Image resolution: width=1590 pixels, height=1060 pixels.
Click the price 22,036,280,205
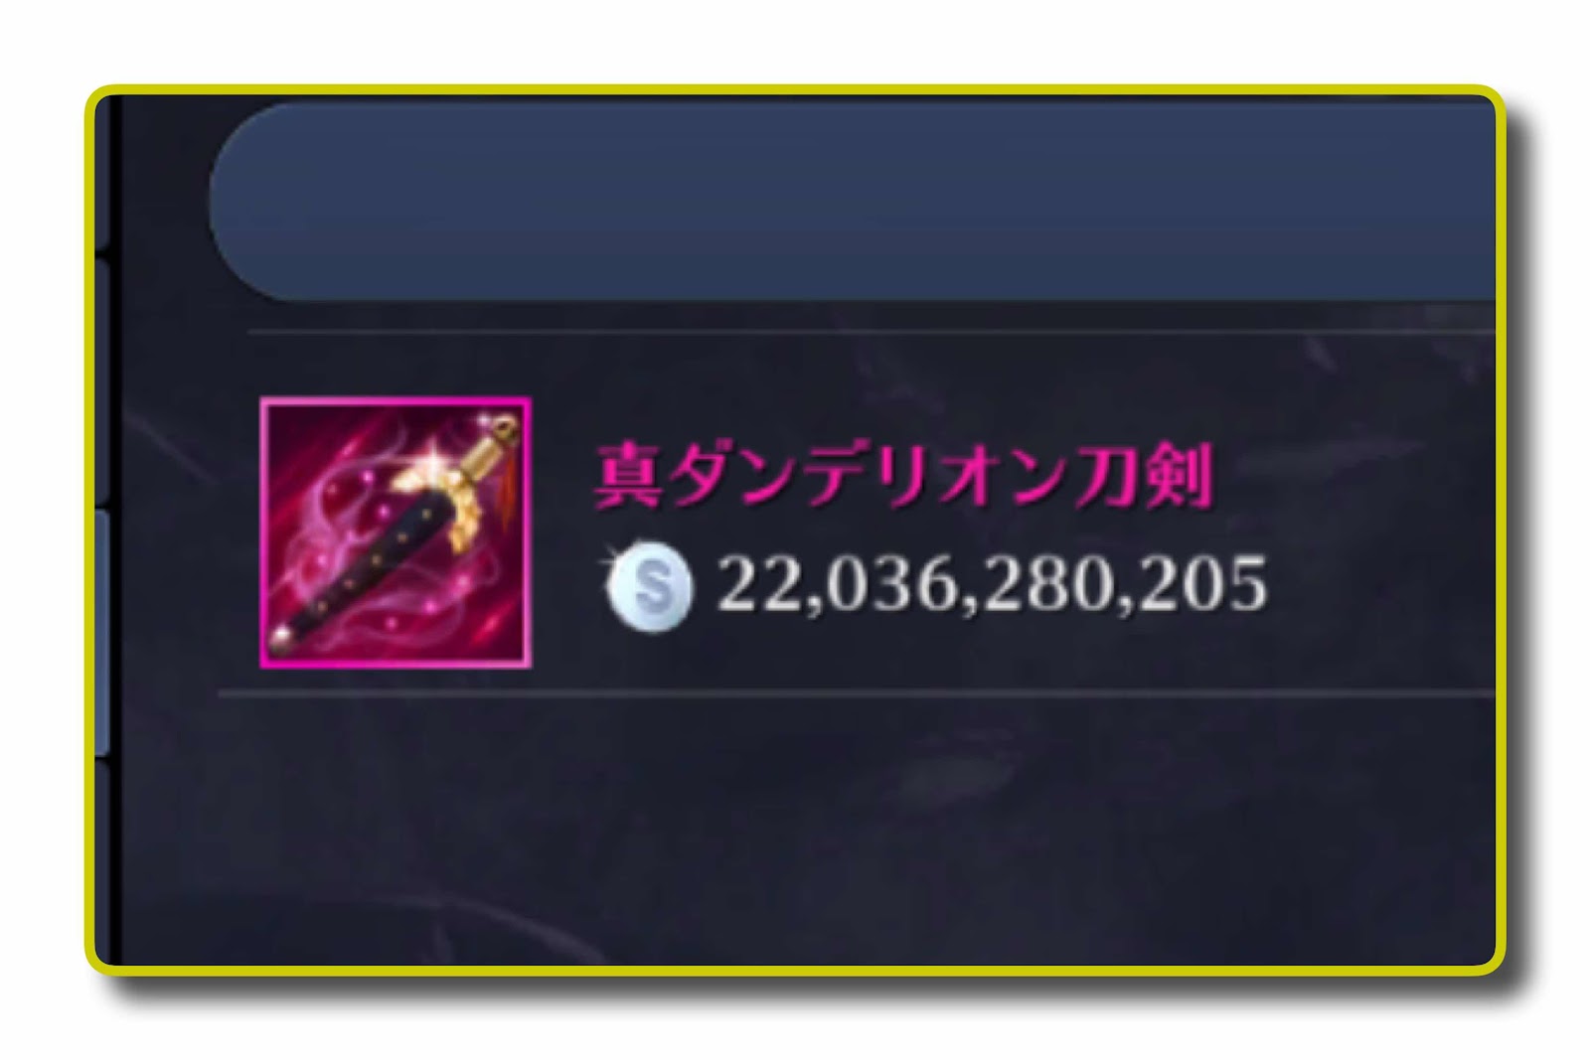[992, 584]
